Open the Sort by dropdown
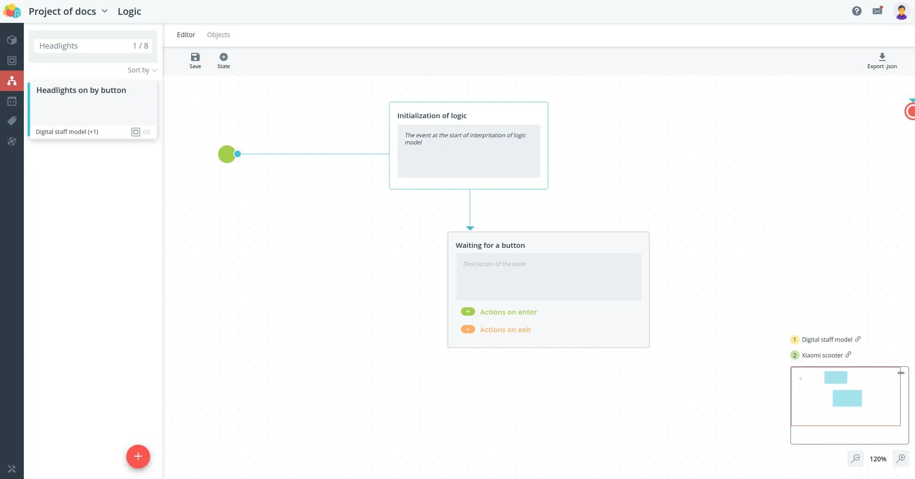This screenshot has width=915, height=479. [x=142, y=70]
